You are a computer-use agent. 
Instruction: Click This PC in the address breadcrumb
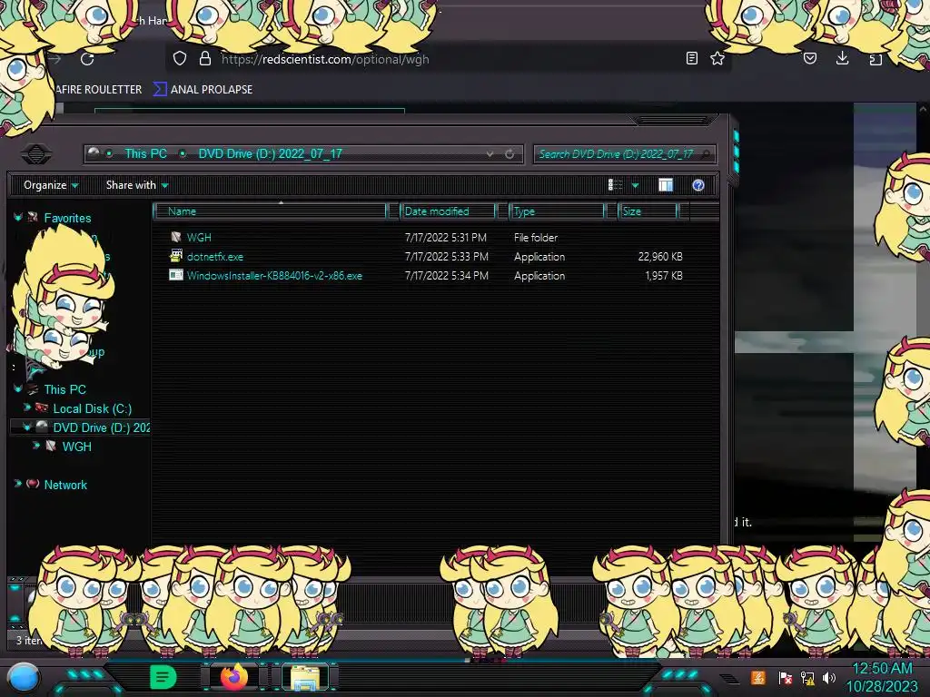tap(145, 153)
